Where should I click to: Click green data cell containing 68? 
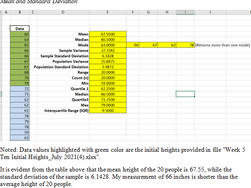pyautogui.click(x=20, y=72)
